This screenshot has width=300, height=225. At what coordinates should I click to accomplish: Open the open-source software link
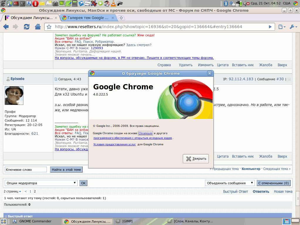(x=133, y=138)
